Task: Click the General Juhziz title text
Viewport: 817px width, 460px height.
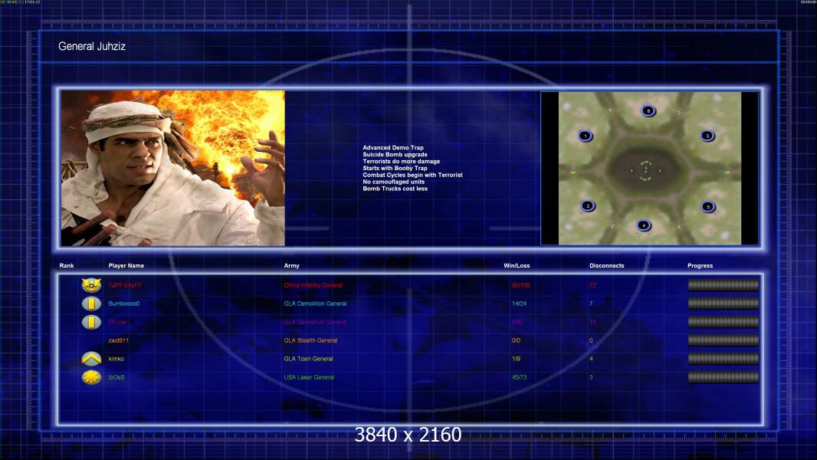Action: click(92, 46)
